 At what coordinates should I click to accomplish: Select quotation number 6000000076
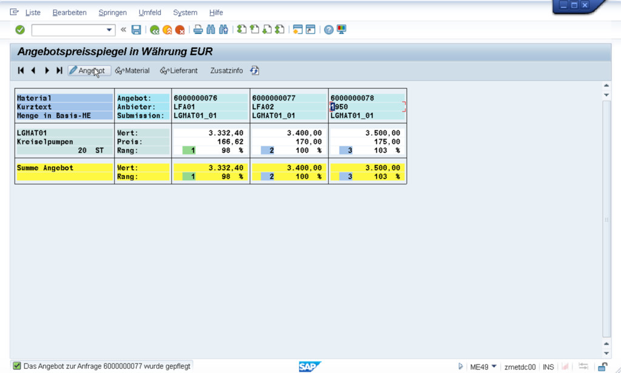tap(195, 98)
